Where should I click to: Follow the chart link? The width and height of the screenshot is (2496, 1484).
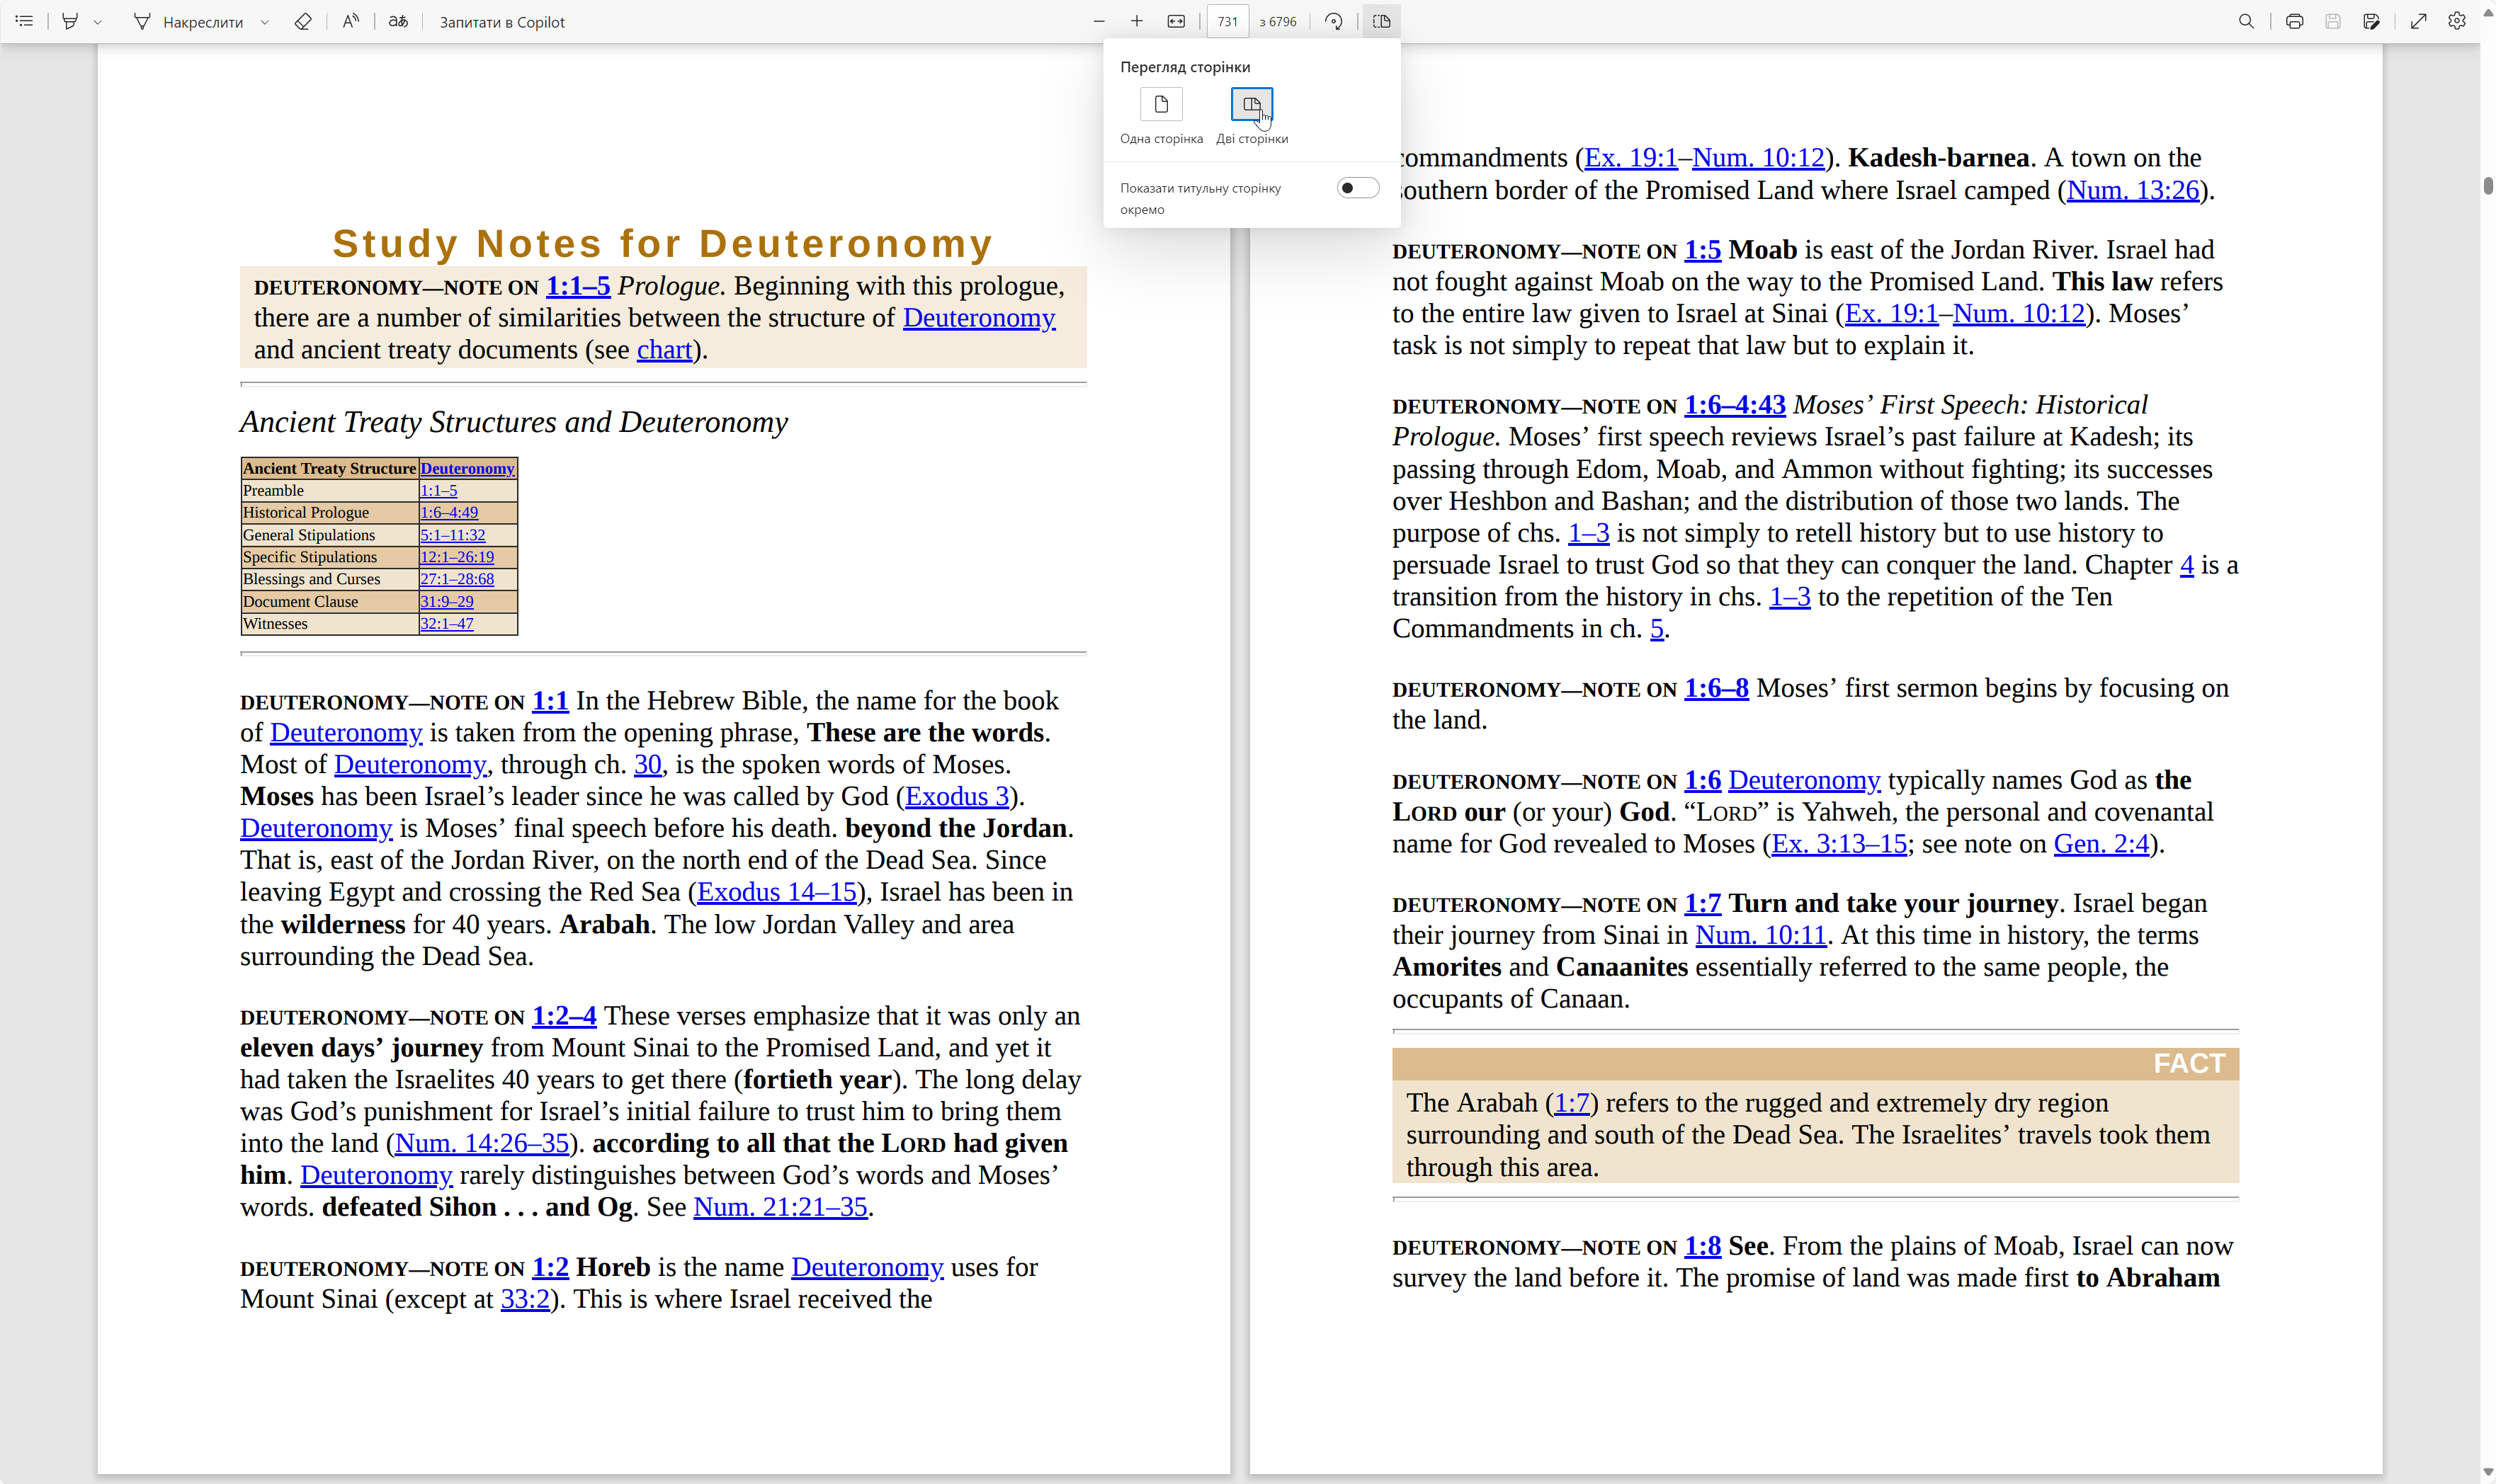coord(664,350)
